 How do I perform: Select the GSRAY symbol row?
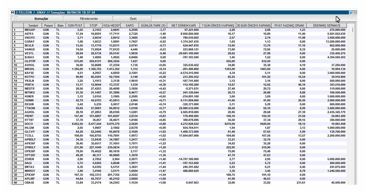pyautogui.click(x=33, y=42)
